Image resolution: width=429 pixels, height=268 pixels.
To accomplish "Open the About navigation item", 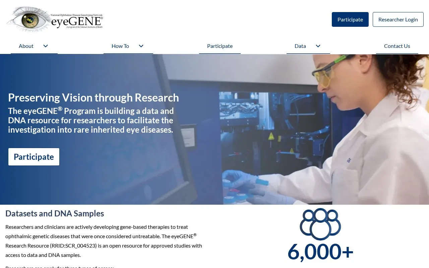I will coord(26,46).
